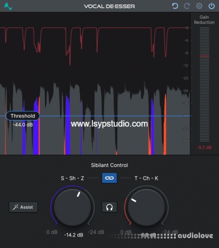This screenshot has height=248, width=219.
Task: Click the -44.0 dB threshold value
Action: pos(23,125)
